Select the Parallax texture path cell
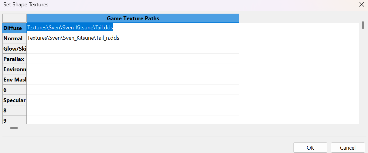368x153 pixels. point(133,59)
